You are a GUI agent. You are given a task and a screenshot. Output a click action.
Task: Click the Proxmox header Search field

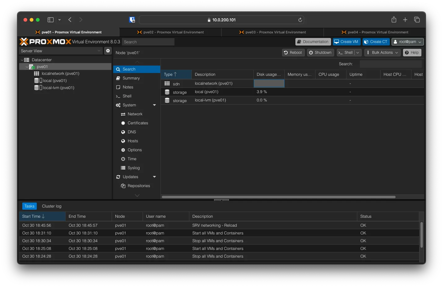[148, 42]
